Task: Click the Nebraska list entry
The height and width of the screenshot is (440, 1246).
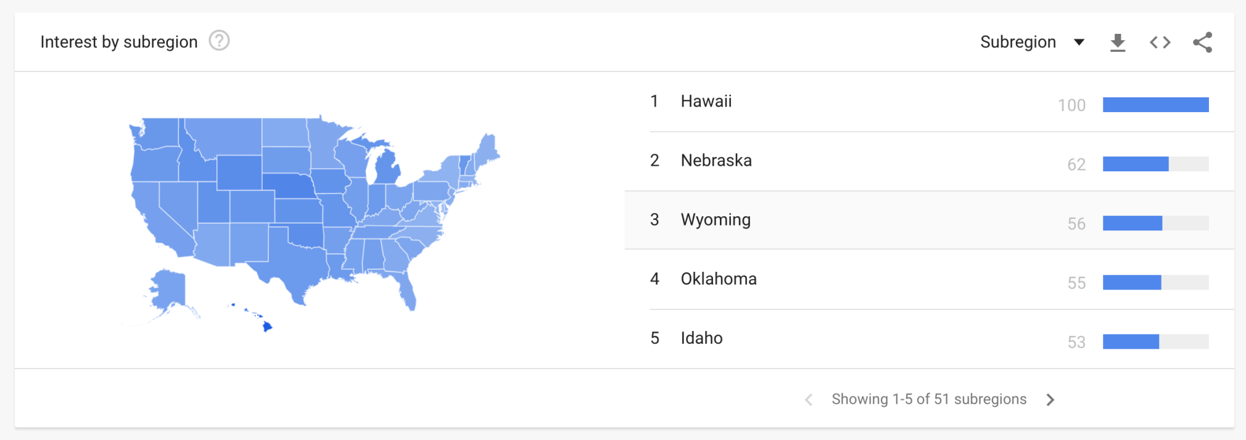Action: [x=716, y=161]
